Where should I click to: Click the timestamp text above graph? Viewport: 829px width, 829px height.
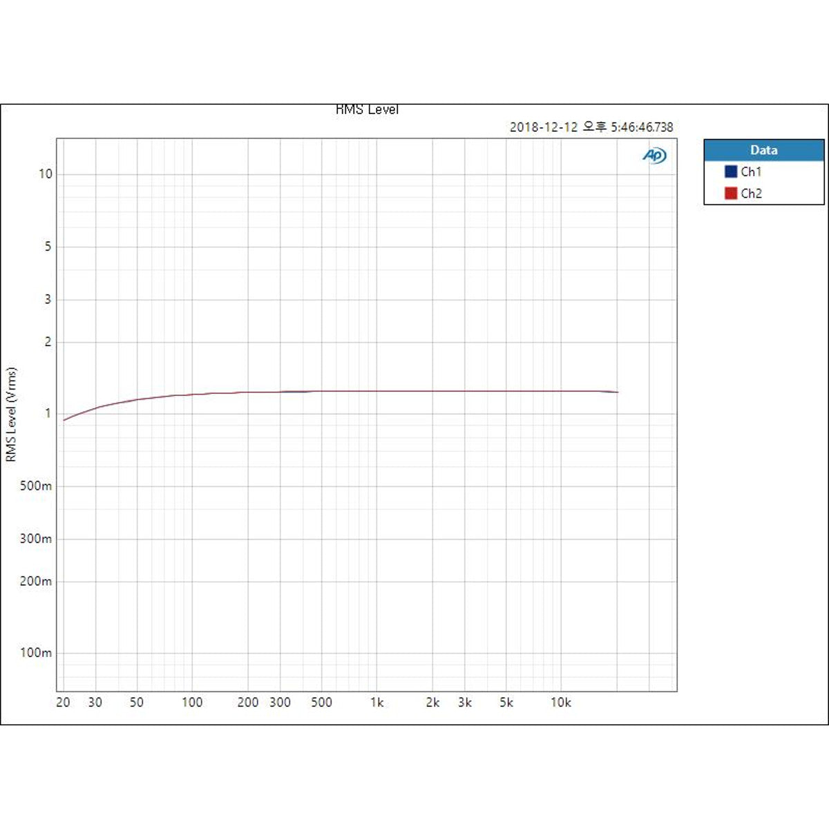coord(591,127)
